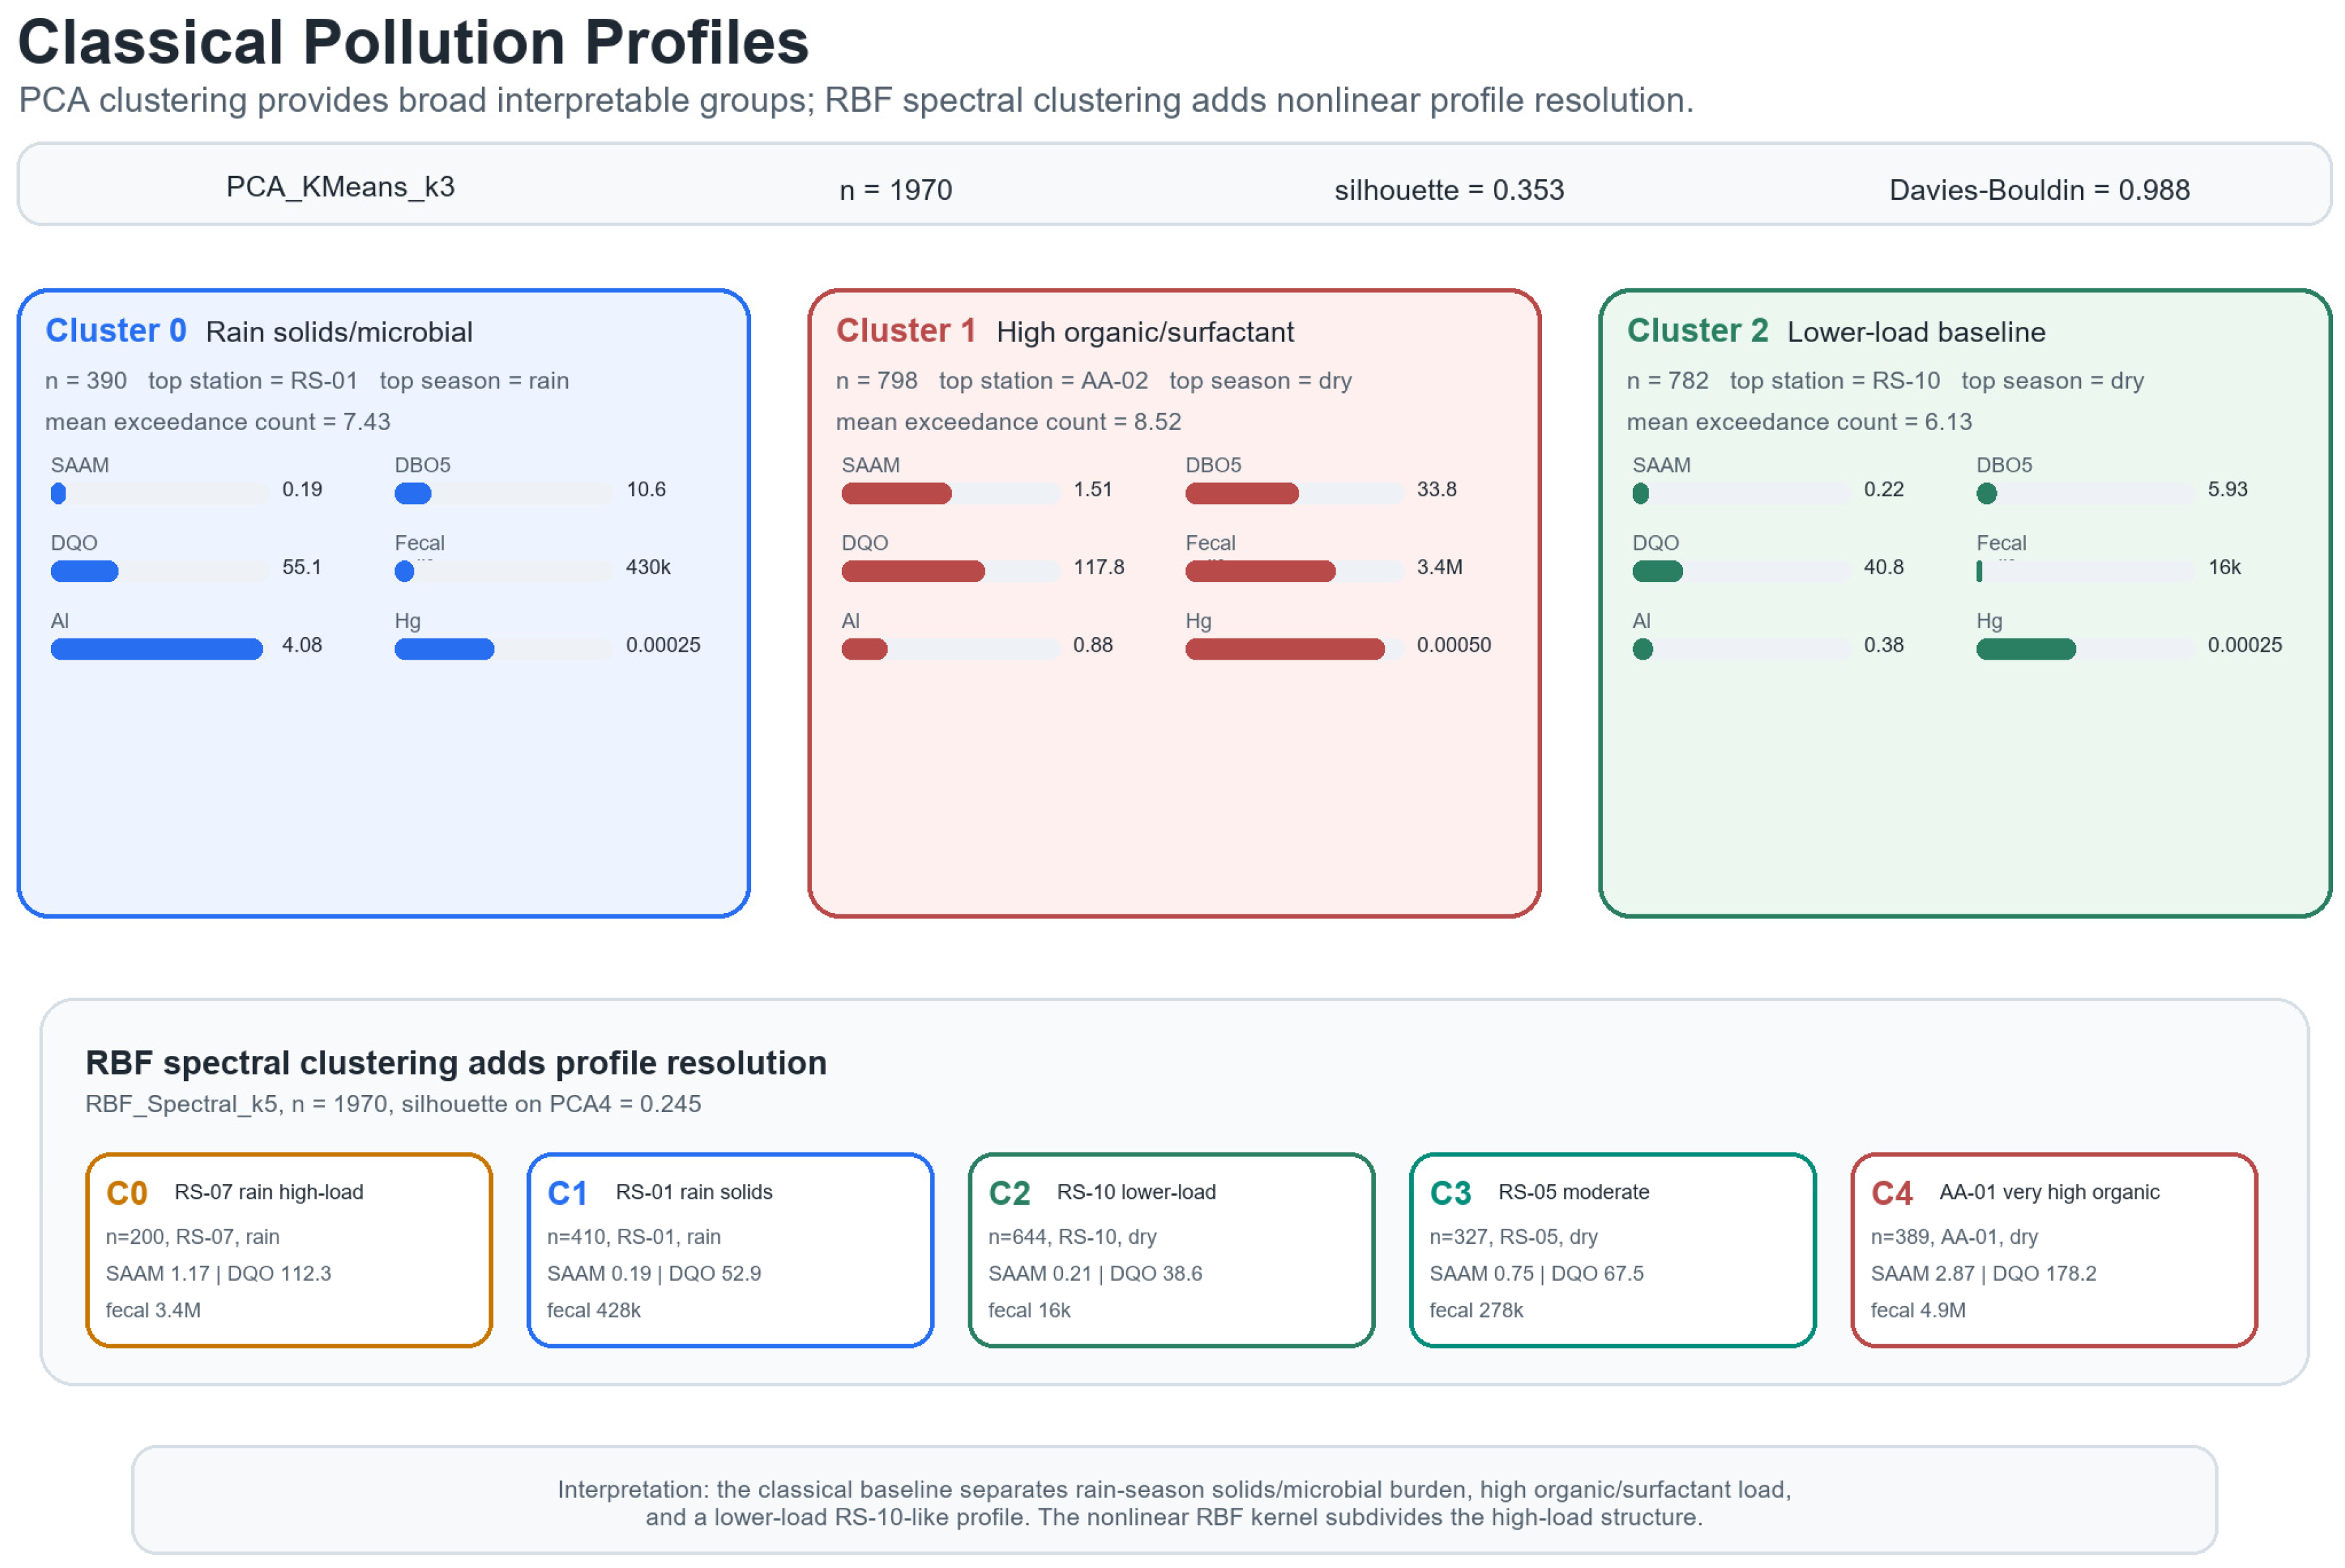Click the fecal 428k value in C1
Viewport: 2345px width, 1568px height.
tap(594, 1310)
